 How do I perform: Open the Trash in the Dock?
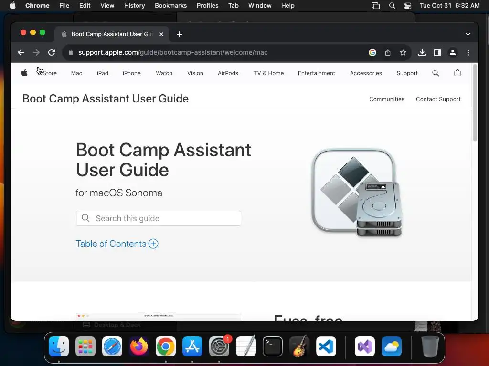point(430,346)
